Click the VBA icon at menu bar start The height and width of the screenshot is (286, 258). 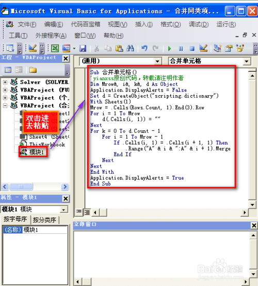(9, 24)
